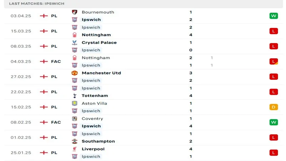Open the match row dated 27.02.25
This screenshot has width=286, height=161.
[x=143, y=77]
